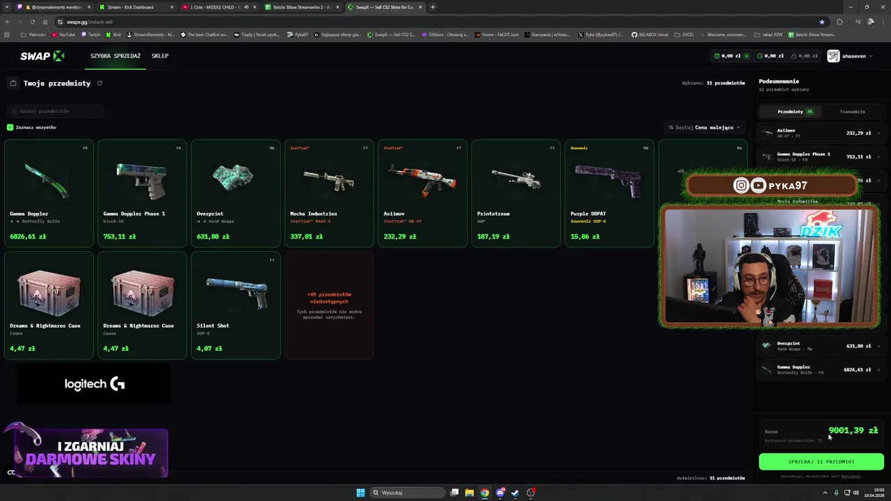Click the SwapX logo

42,56
